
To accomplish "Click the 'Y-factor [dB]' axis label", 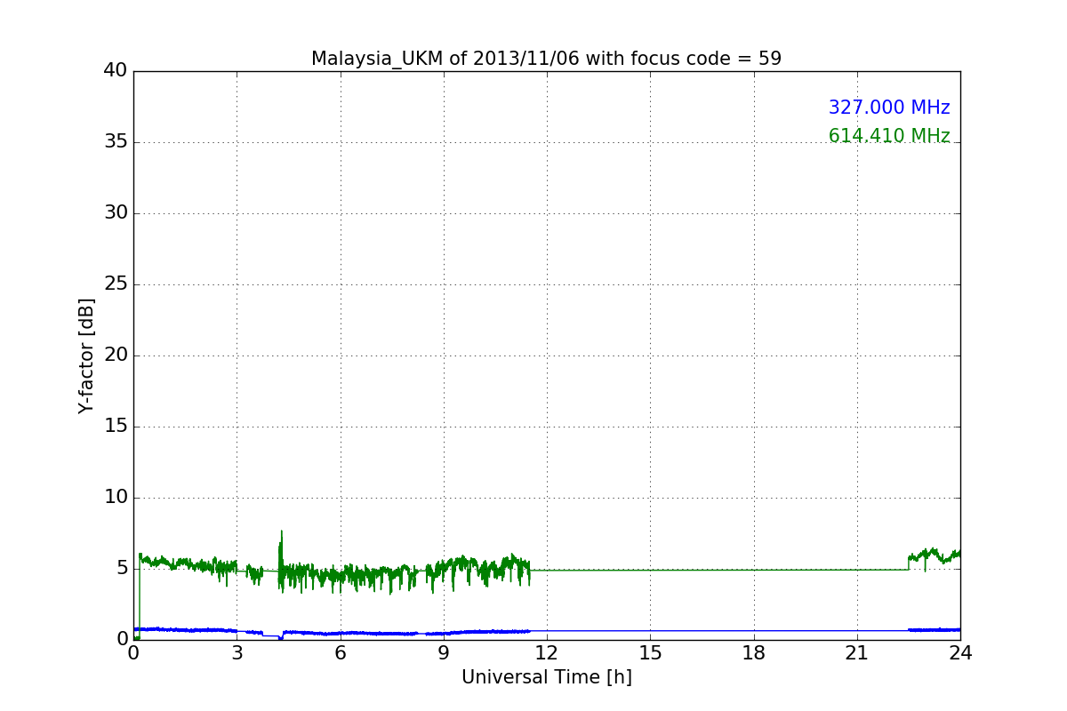I will coord(86,355).
